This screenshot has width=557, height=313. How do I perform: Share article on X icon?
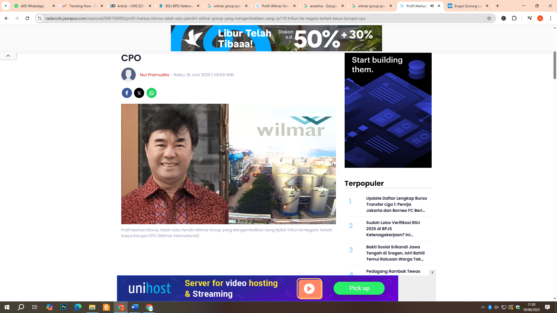point(139,93)
